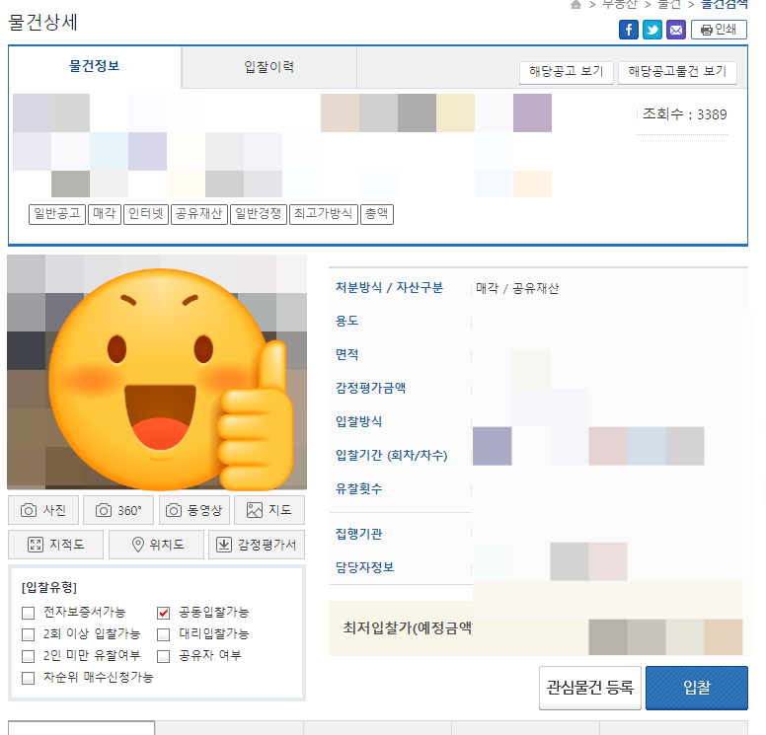Image resolution: width=766 pixels, height=735 pixels.
Task: Click the [입찰유형] heading
Action: click(x=49, y=587)
